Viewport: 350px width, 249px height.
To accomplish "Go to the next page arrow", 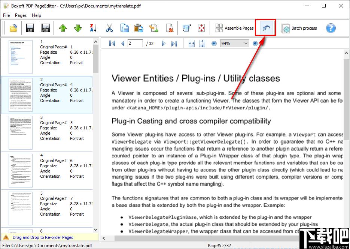I will click(164, 43).
